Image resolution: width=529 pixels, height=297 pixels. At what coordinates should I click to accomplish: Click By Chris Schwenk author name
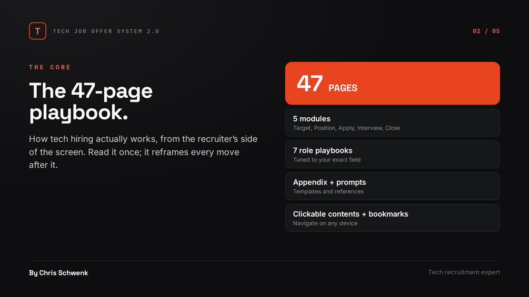(58, 273)
